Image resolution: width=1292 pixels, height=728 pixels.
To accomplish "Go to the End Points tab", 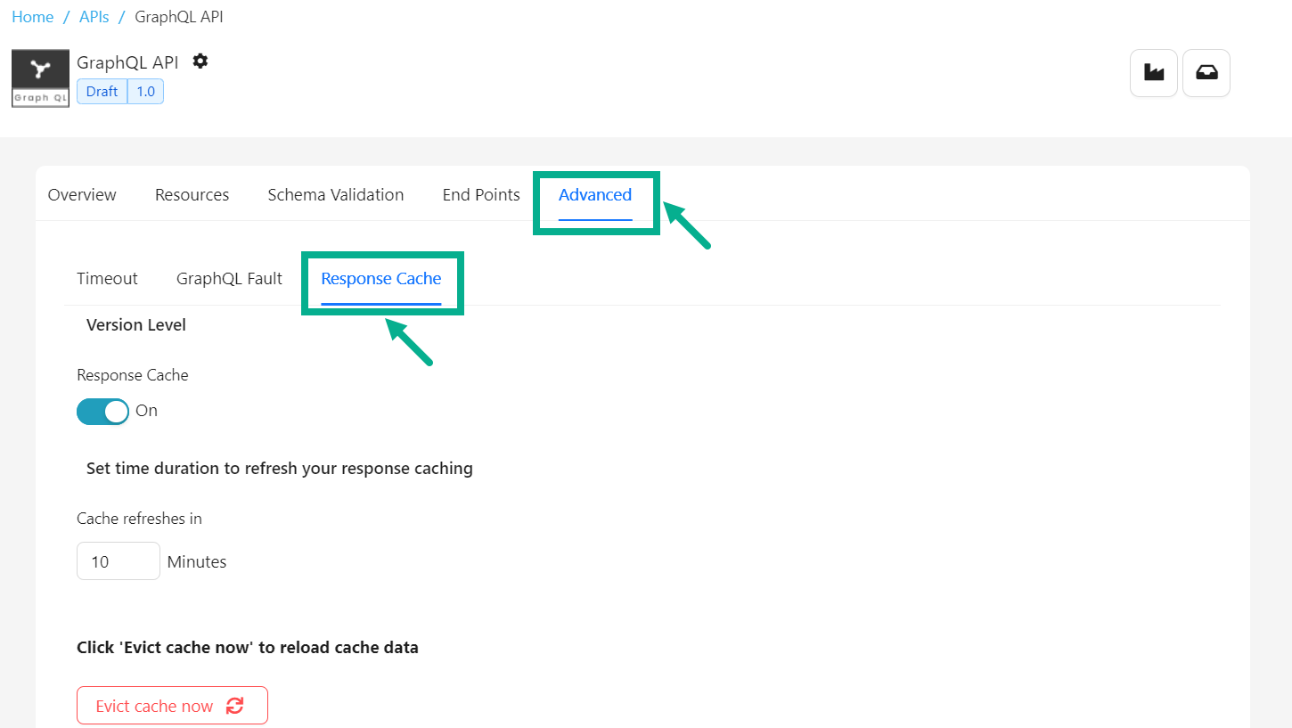I will coord(481,195).
